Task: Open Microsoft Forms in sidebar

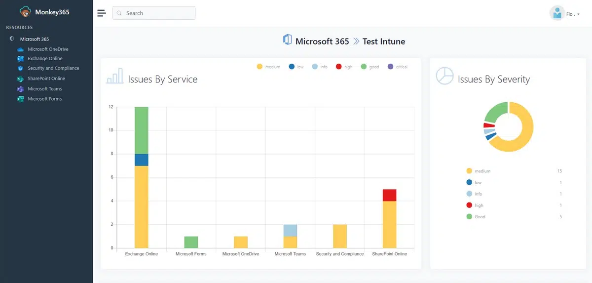Action: point(45,99)
